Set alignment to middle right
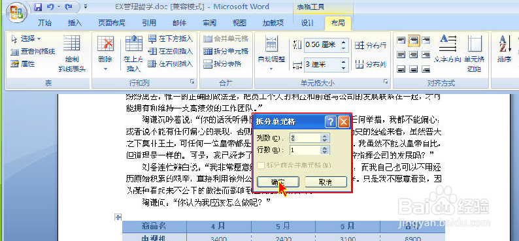This screenshot has height=241, width=519. [x=426, y=55]
